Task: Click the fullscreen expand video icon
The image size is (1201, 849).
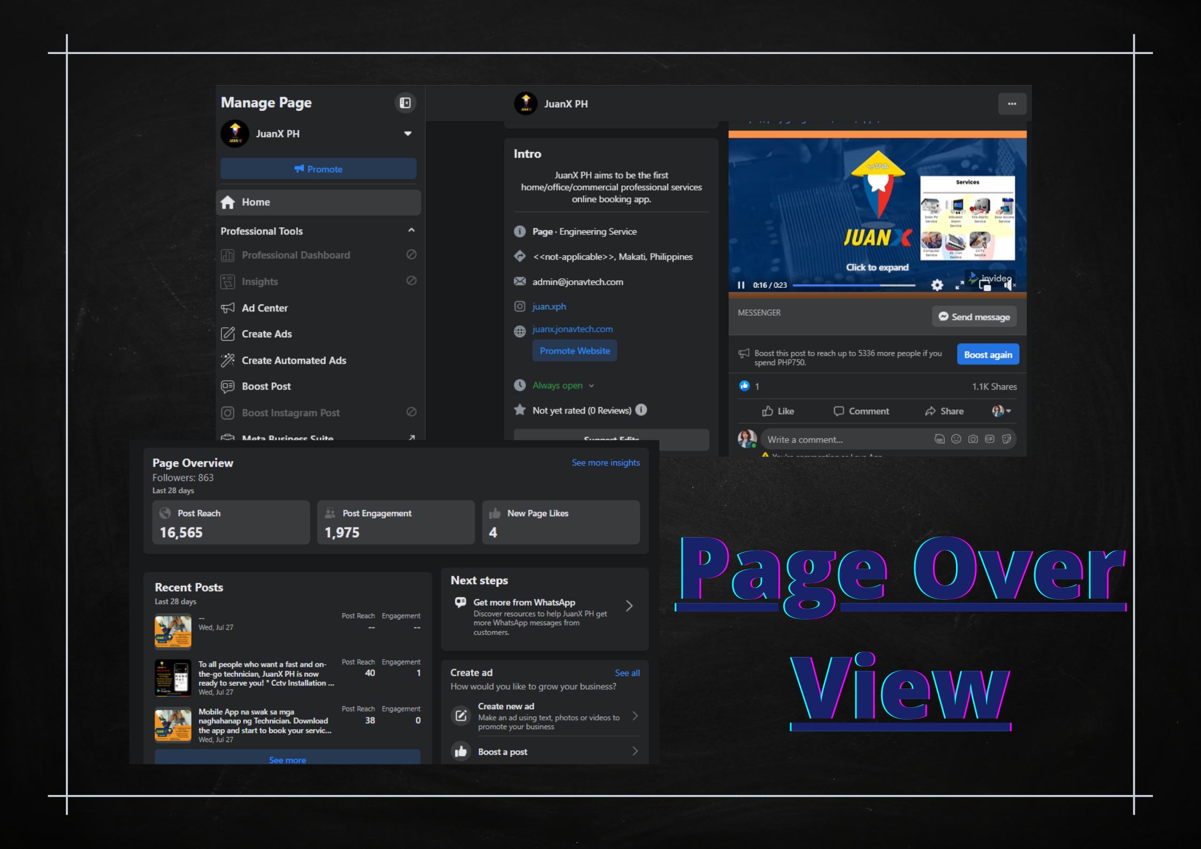Action: [x=960, y=285]
